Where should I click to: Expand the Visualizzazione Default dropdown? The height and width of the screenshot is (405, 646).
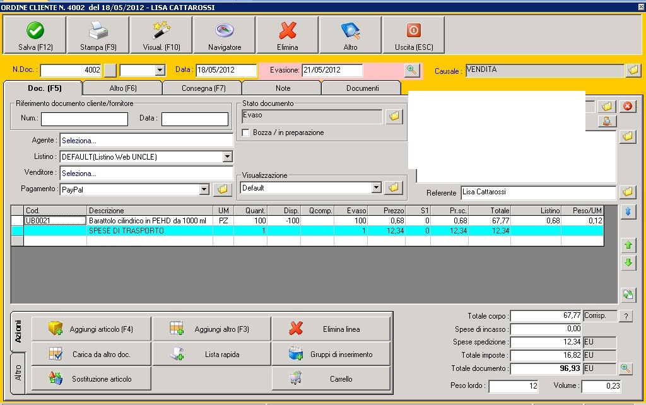point(376,187)
